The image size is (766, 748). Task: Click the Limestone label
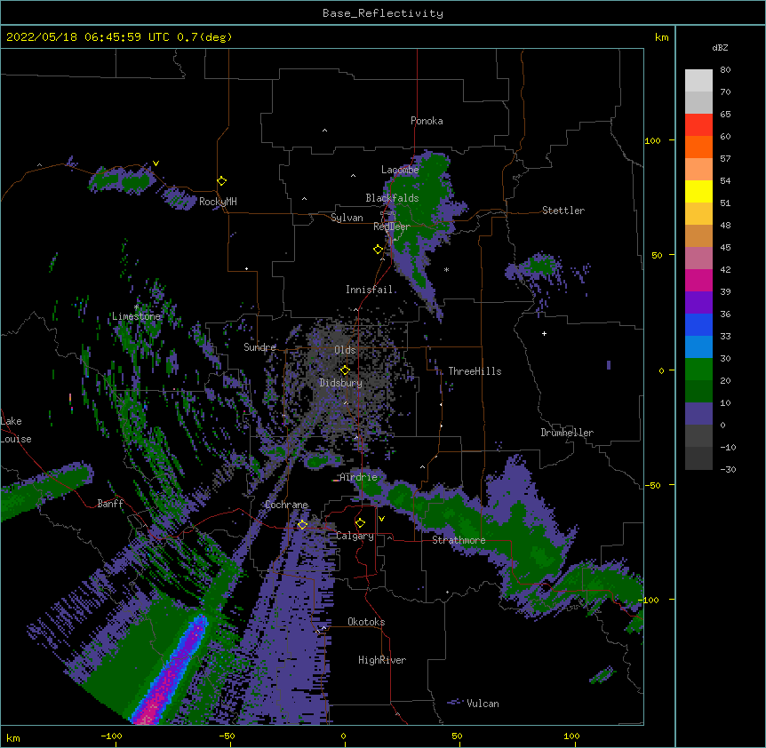pyautogui.click(x=136, y=316)
